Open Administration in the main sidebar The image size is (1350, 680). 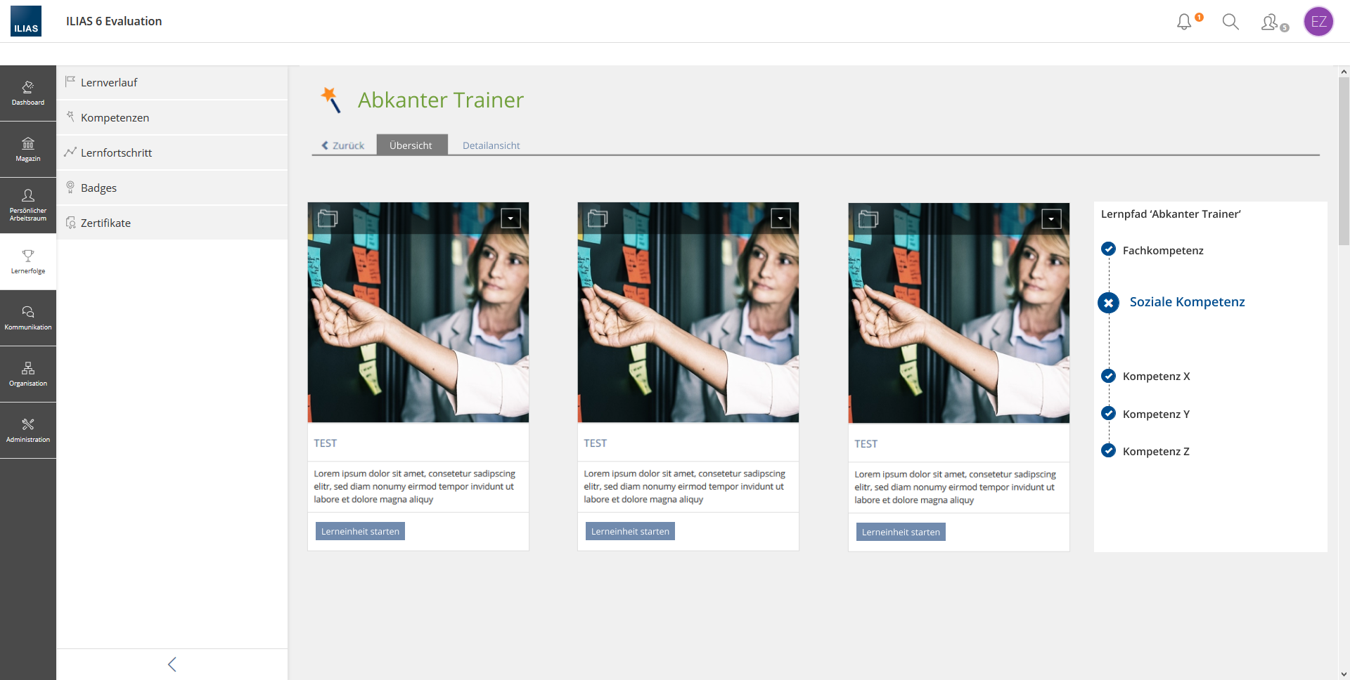(x=28, y=431)
